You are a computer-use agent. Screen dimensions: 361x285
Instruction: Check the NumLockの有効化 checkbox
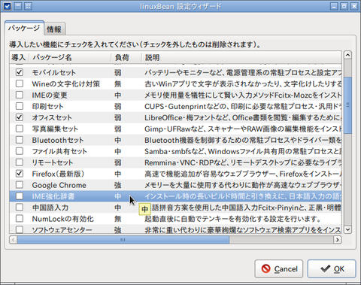point(20,219)
